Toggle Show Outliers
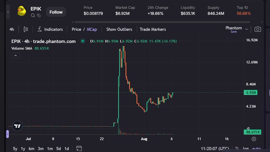Image resolution: width=270 pixels, height=152 pixels. [119, 29]
